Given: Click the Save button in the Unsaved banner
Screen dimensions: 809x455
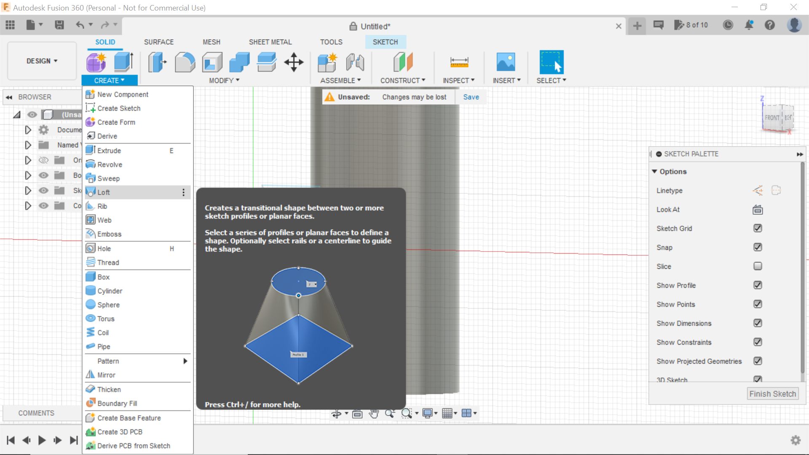Looking at the screenshot, I should (x=471, y=97).
